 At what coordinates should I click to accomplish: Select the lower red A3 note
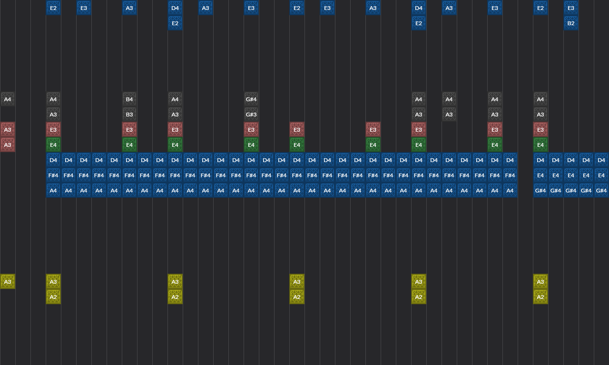pos(8,145)
